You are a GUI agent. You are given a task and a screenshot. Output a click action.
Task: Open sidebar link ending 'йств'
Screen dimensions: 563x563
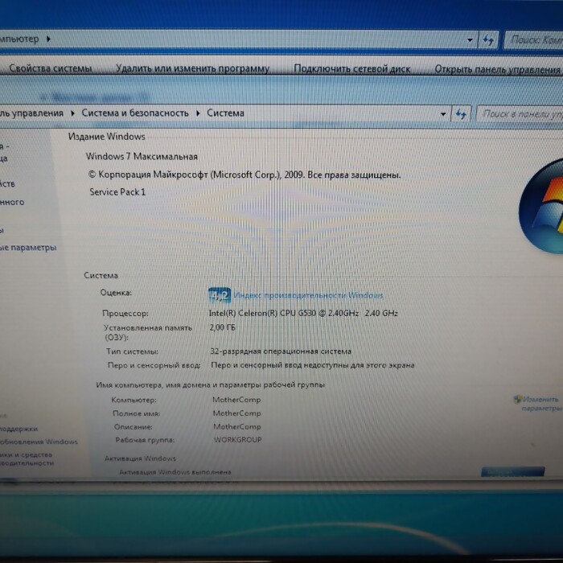coord(7,184)
